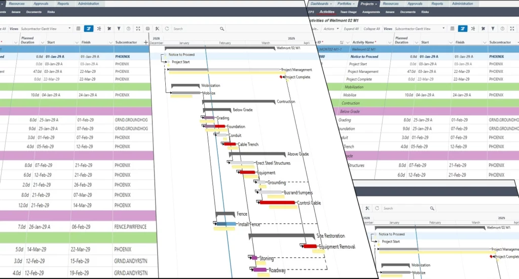The image size is (519, 279).
Task: Switch to the Team Usage tab
Action: tap(348, 12)
